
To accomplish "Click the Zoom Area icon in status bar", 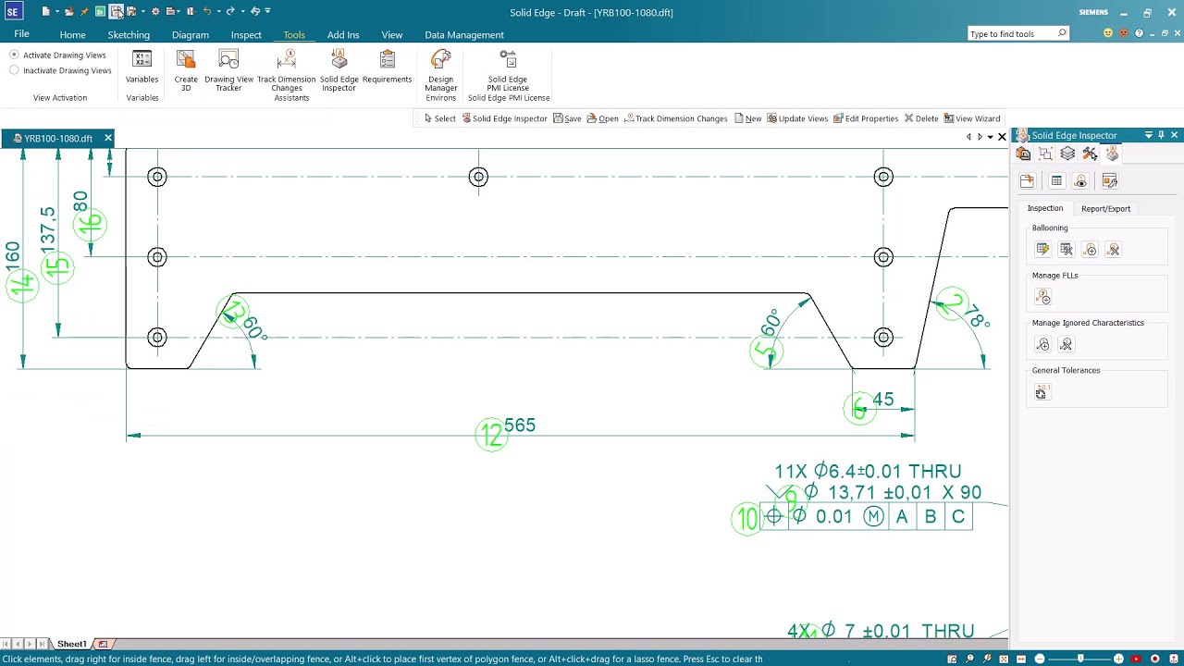I will [953, 659].
